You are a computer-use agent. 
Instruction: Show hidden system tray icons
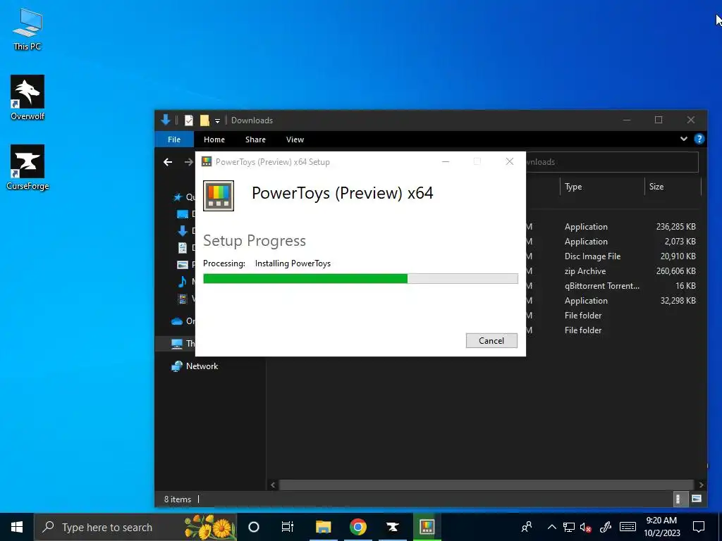[551, 527]
